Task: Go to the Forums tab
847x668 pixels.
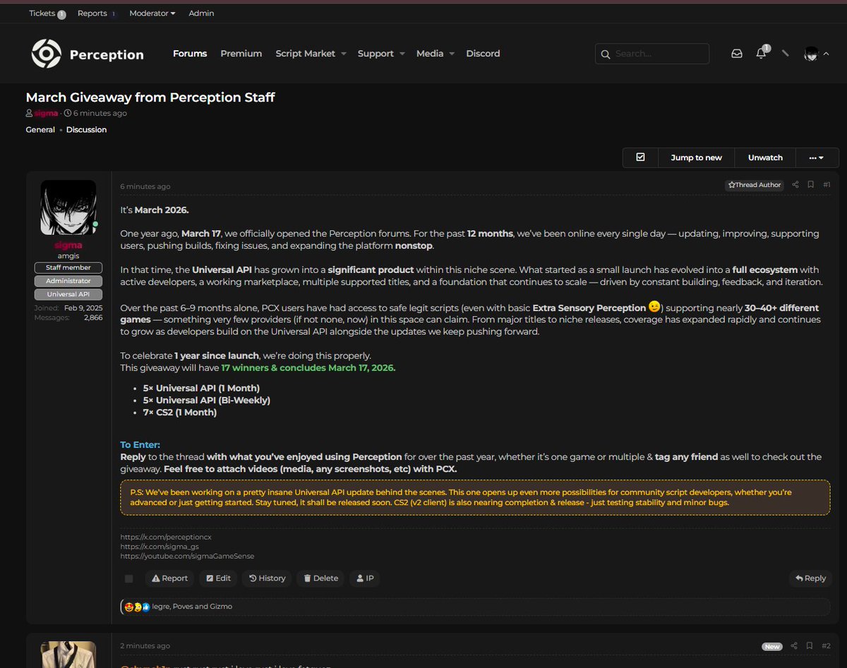Action: click(x=190, y=54)
